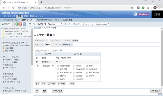Check the LOCK method checkbox

(x=58, y=79)
